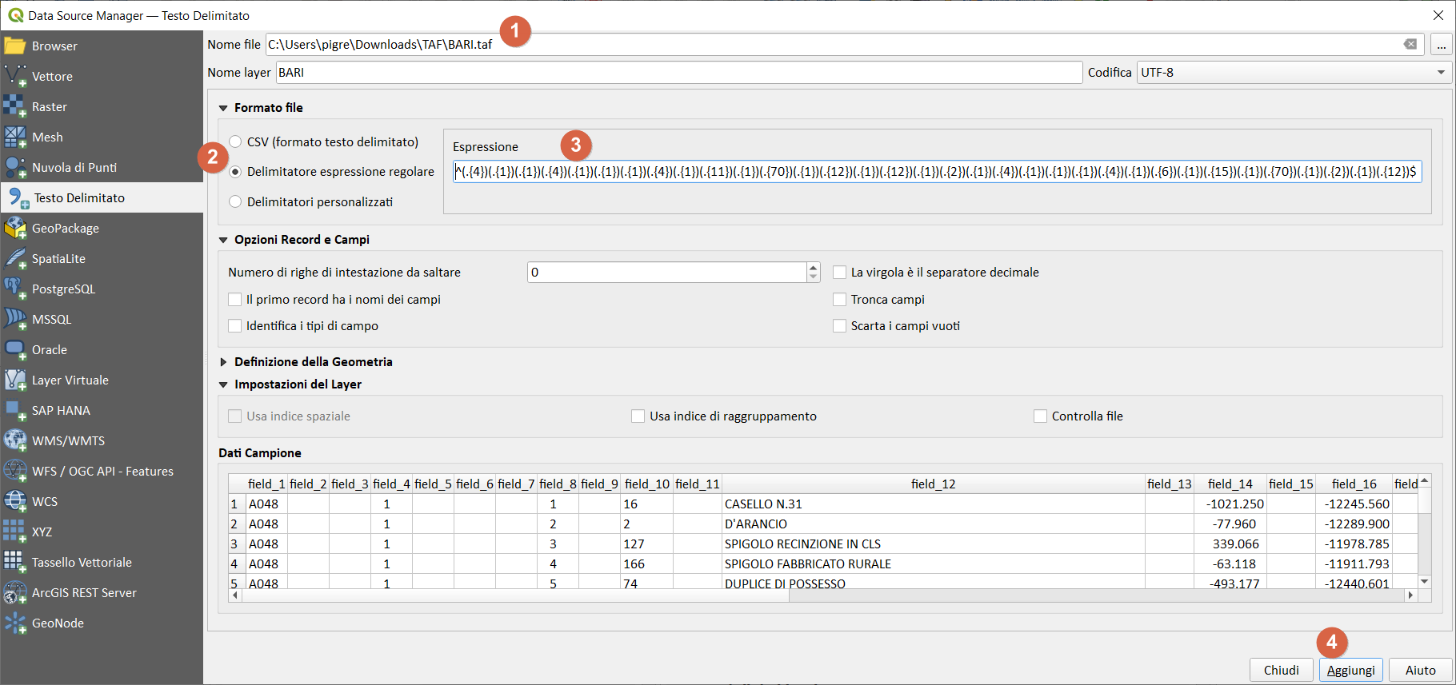The width and height of the screenshot is (1456, 685).
Task: Enable 'Il primo record ha i nomi dei campi'
Action: tap(235, 300)
